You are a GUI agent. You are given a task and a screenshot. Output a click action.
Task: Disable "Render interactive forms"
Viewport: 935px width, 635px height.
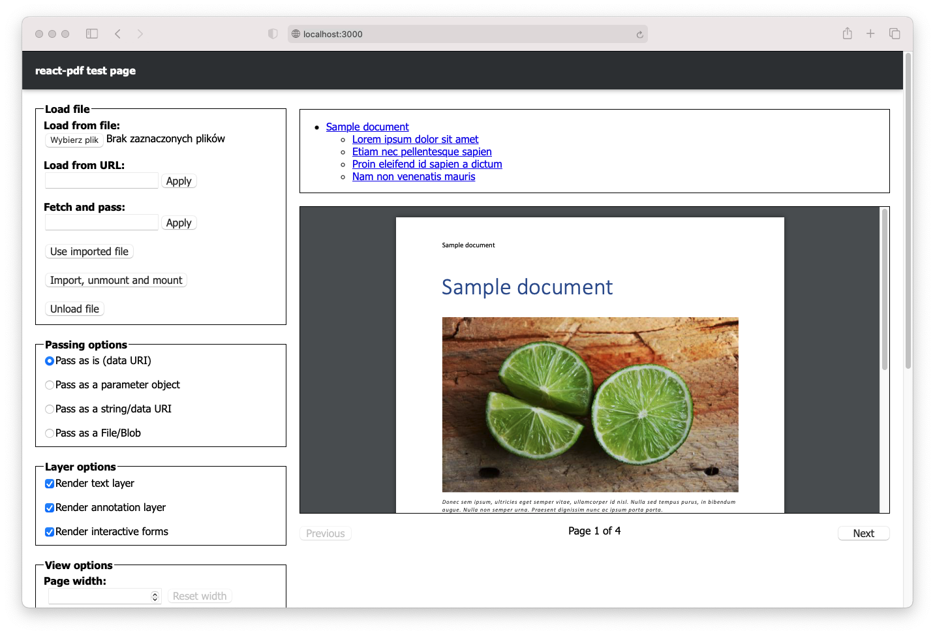(50, 532)
